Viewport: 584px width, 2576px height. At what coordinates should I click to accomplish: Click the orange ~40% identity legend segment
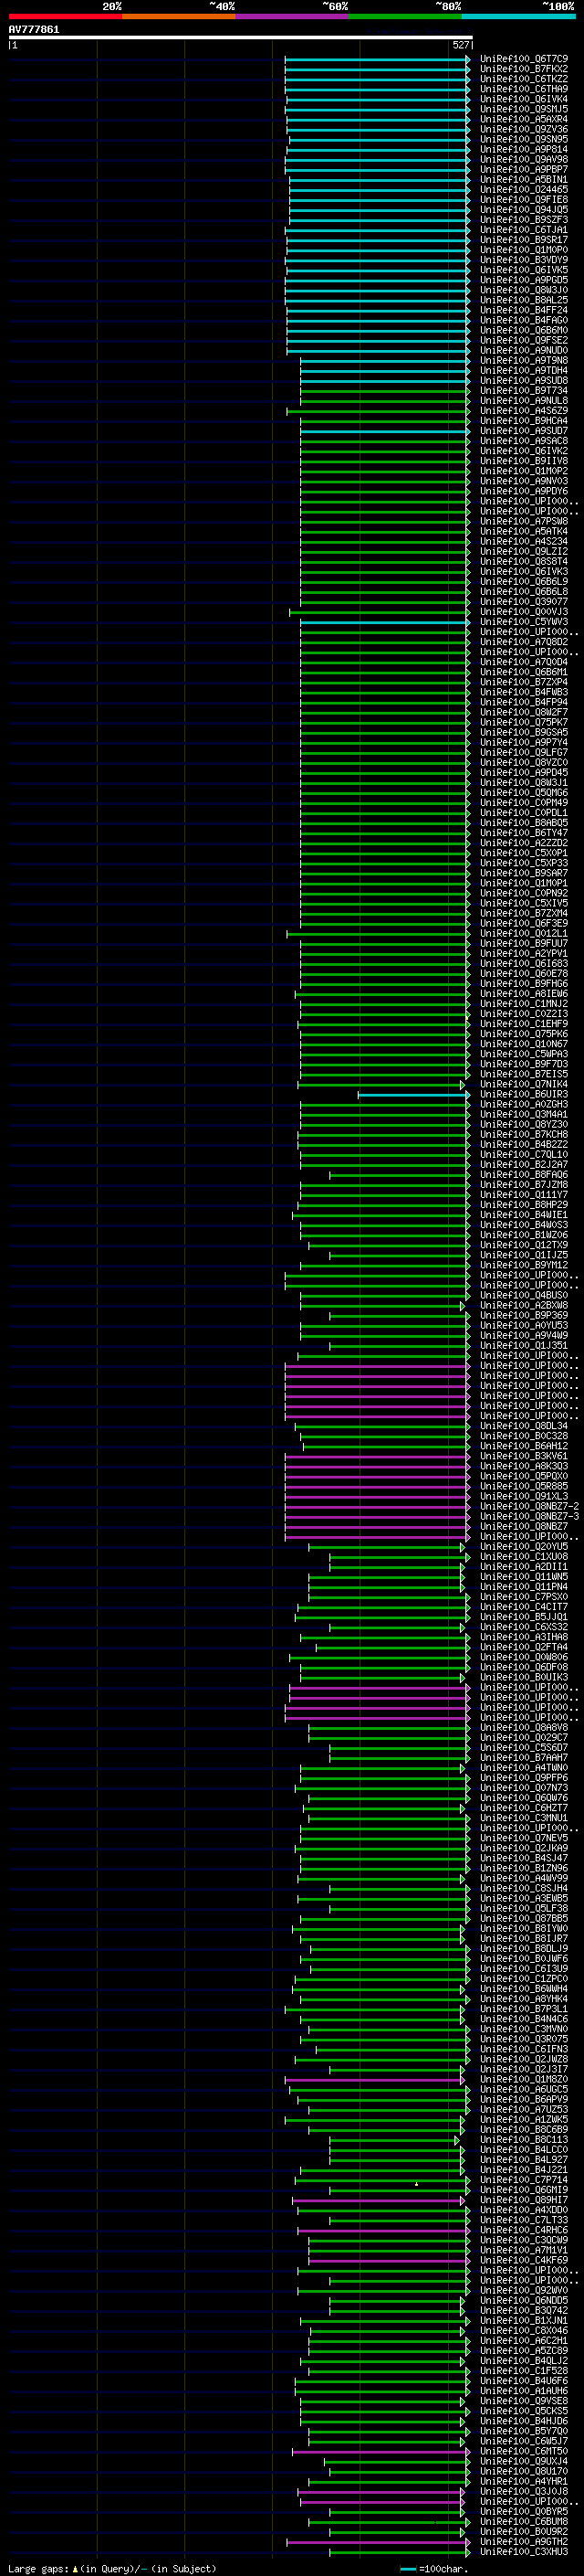pyautogui.click(x=179, y=16)
